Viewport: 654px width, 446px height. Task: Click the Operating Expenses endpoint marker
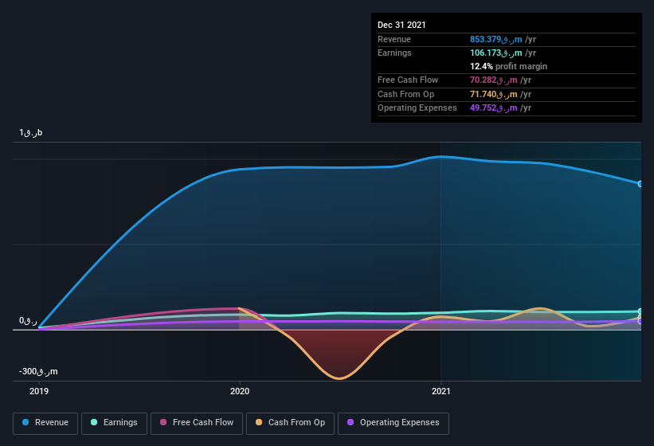(640, 321)
